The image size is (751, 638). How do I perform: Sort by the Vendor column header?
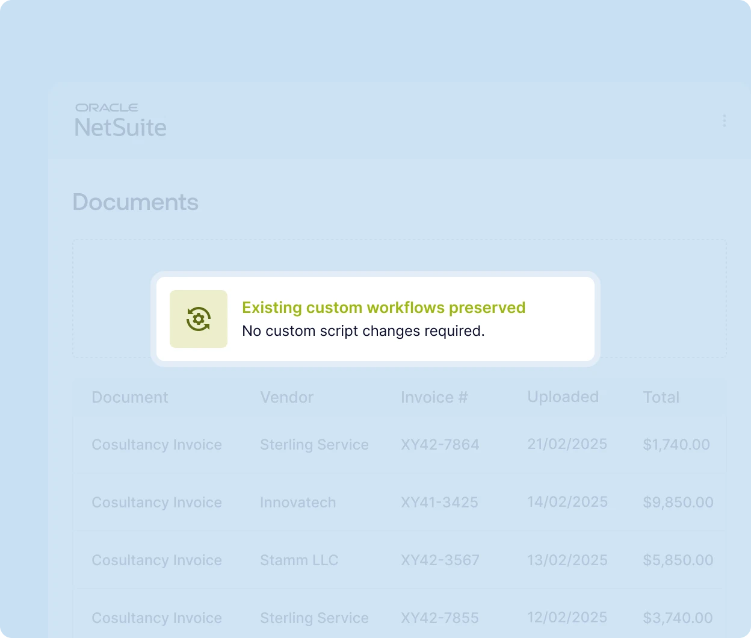click(286, 397)
